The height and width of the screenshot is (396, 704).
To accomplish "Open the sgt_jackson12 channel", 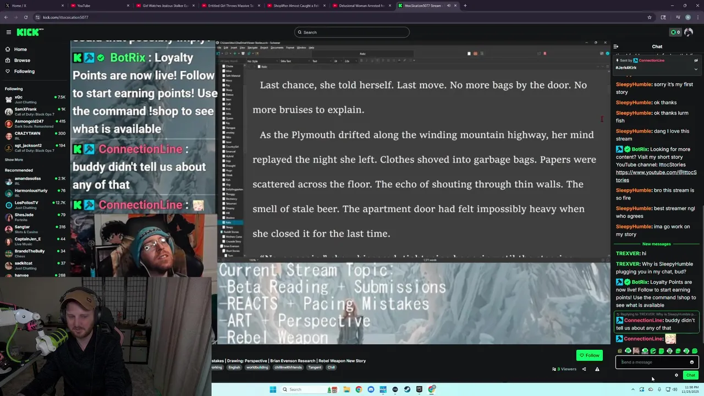I will [35, 148].
